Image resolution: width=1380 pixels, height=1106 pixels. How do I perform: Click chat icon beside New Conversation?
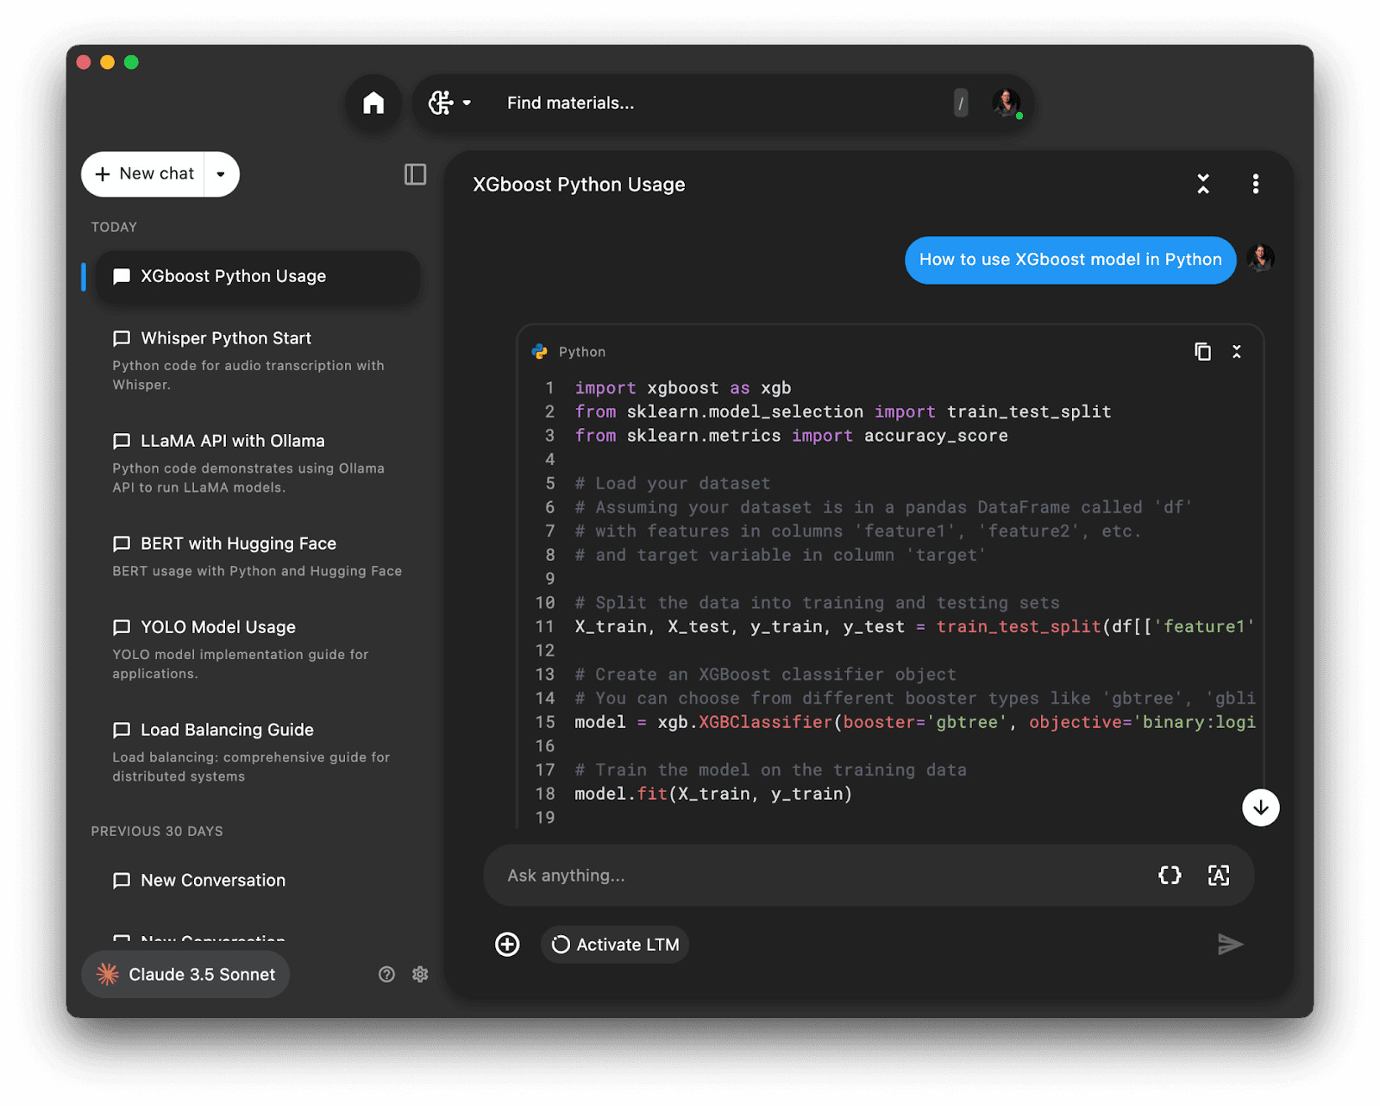[122, 880]
